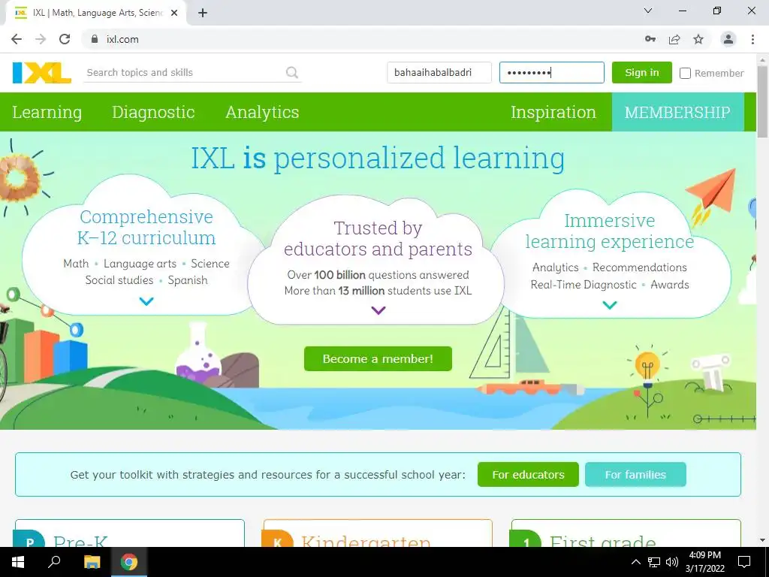This screenshot has width=769, height=577.
Task: Open the Analytics menu
Action: point(262,113)
